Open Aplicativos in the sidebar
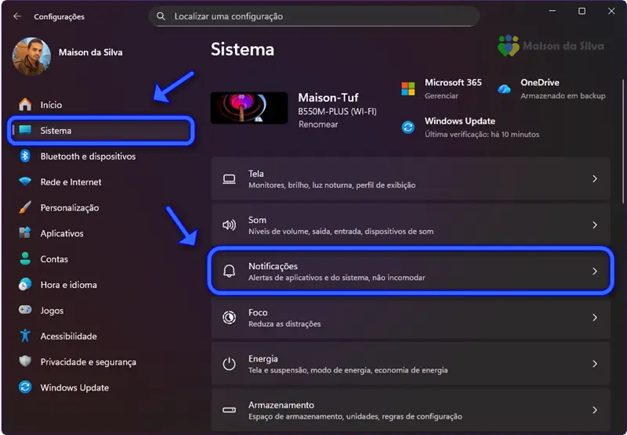 (62, 234)
